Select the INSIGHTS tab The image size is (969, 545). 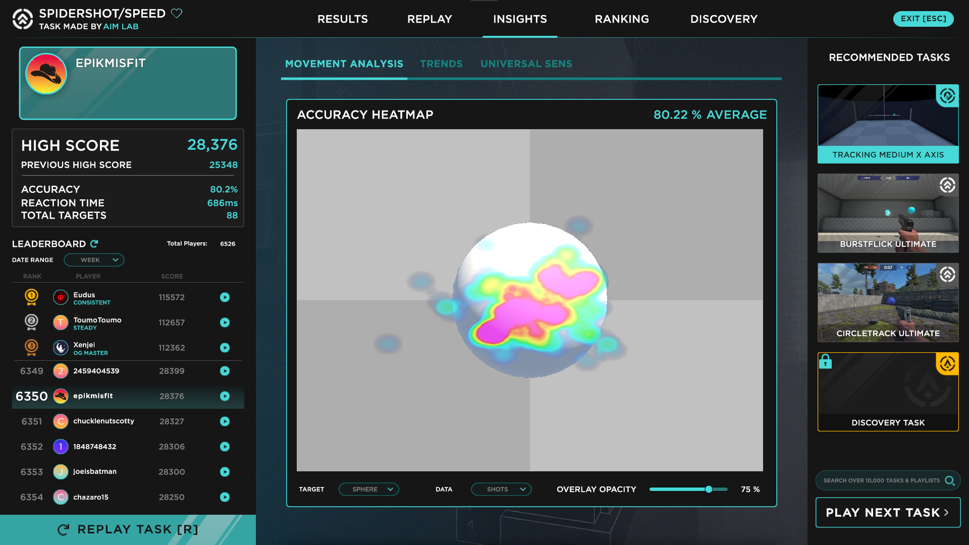pos(520,19)
